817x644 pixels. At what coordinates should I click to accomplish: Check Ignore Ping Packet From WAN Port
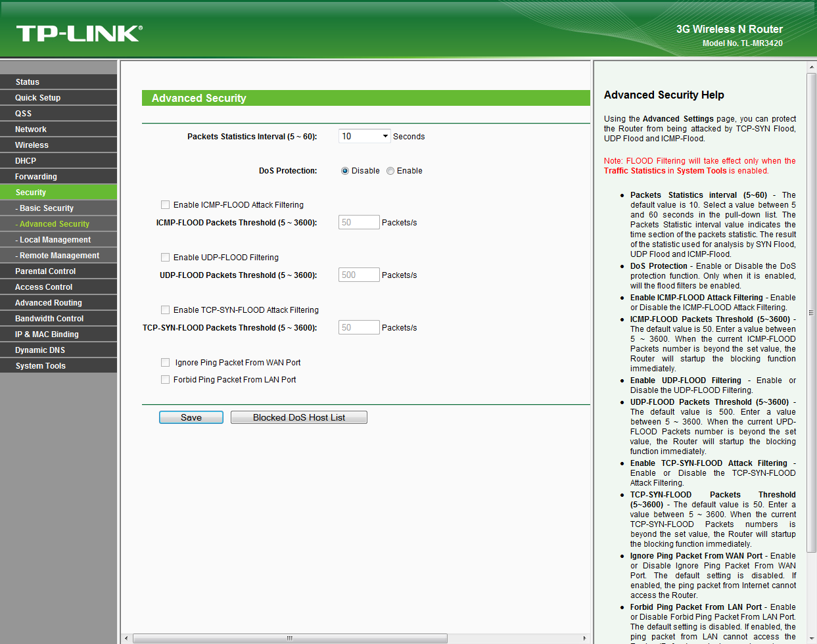coord(166,363)
